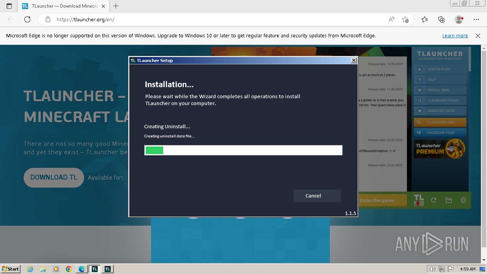Click Enter the game button in preview
487x274 pixels.
coord(382,201)
